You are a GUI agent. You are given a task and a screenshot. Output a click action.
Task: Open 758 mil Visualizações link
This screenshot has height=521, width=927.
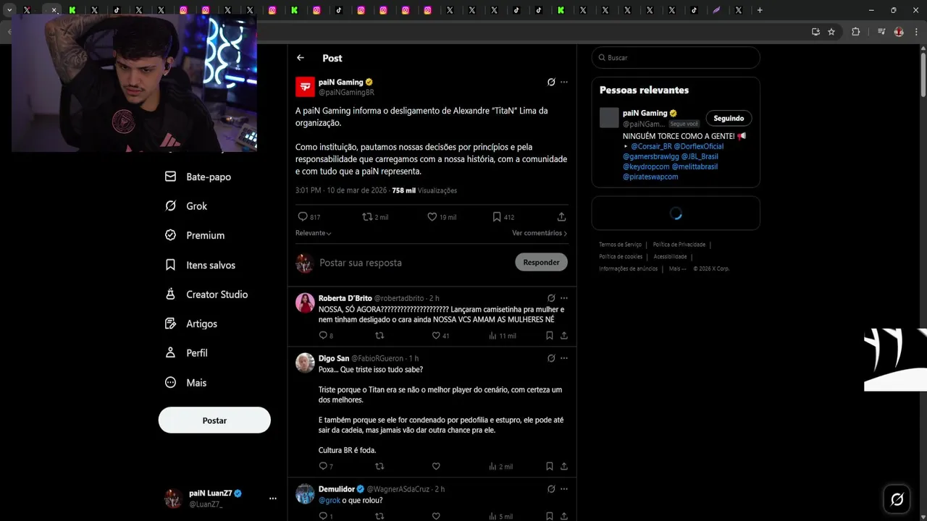tap(424, 190)
